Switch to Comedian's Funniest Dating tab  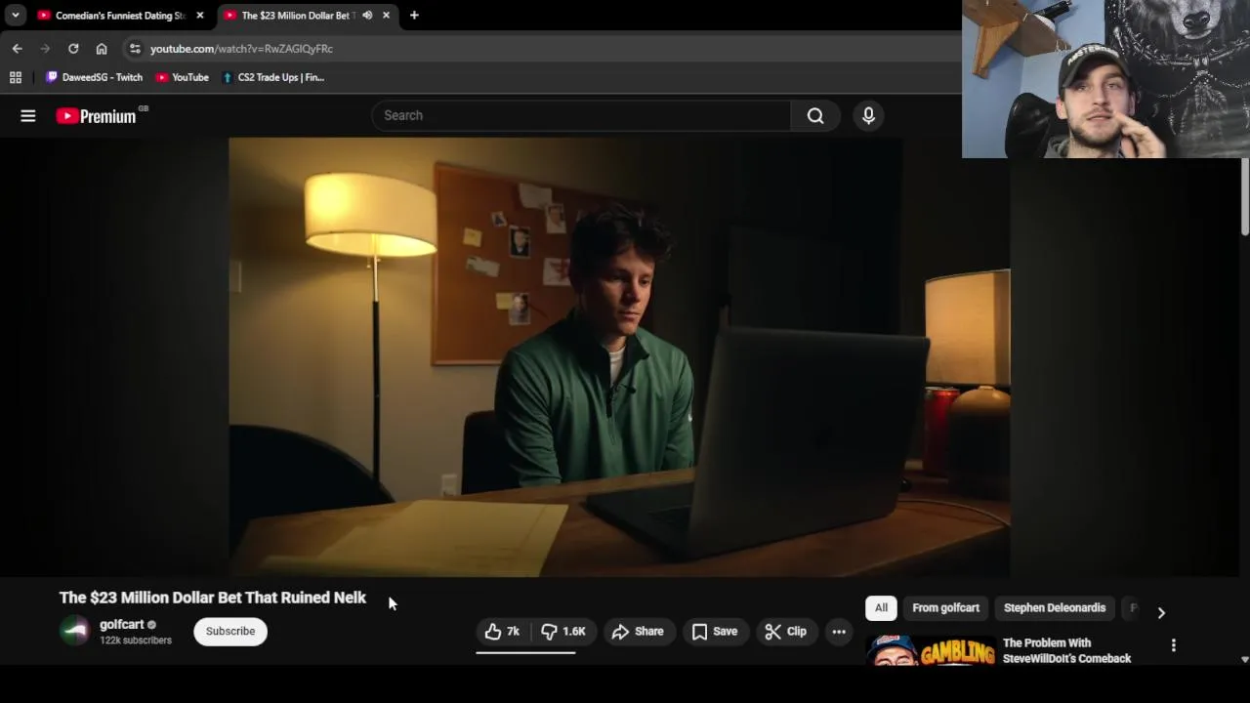111,16
